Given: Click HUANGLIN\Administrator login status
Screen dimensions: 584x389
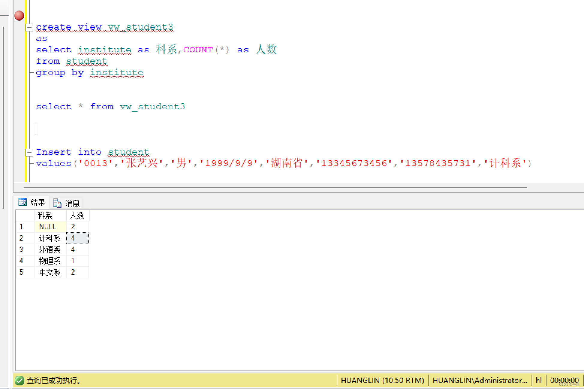Looking at the screenshot, I should tap(480, 380).
